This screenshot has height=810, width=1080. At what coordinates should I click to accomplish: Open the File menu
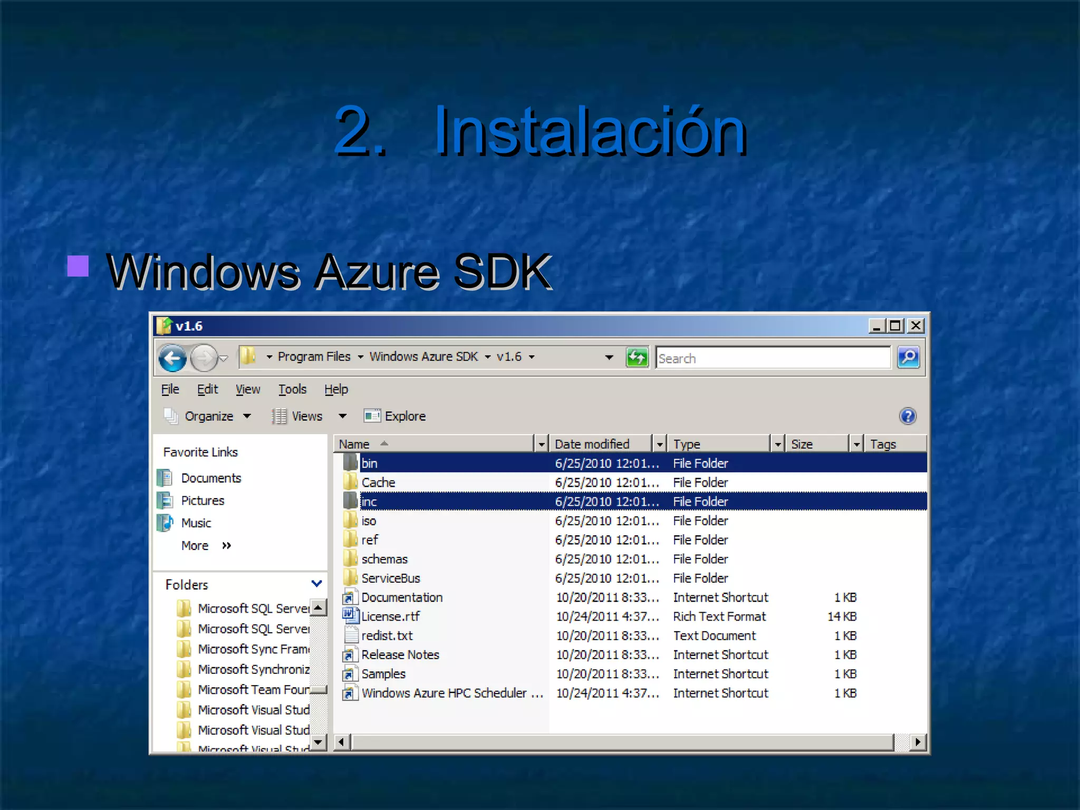click(170, 389)
